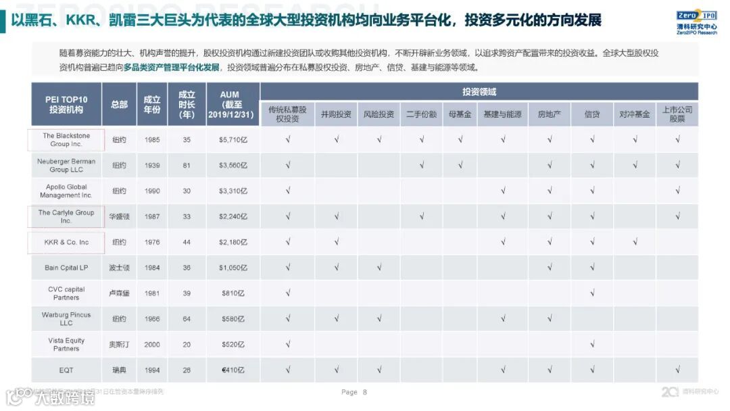Select The Blackstone Group Inc. cell

(66, 140)
